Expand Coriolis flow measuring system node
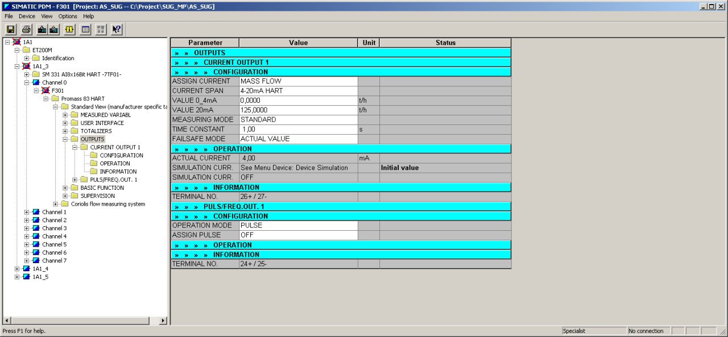Screen dimensions: 728x337 tap(56, 204)
